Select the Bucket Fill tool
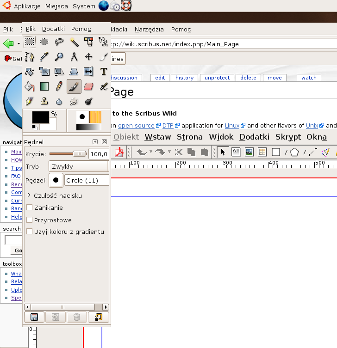Screen dimensions: 337x348 pyautogui.click(x=30, y=86)
